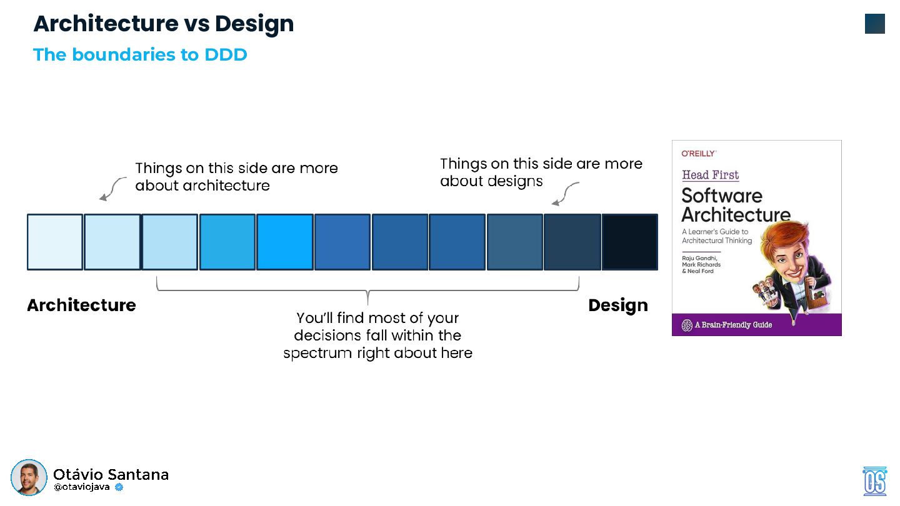The width and height of the screenshot is (900, 506).
Task: Click the verified badge next to @otaviojava
Action: pos(119,487)
